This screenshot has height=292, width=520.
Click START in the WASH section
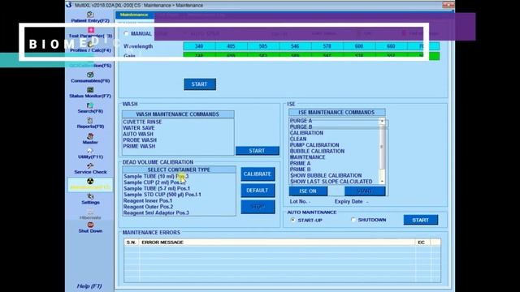(x=257, y=151)
